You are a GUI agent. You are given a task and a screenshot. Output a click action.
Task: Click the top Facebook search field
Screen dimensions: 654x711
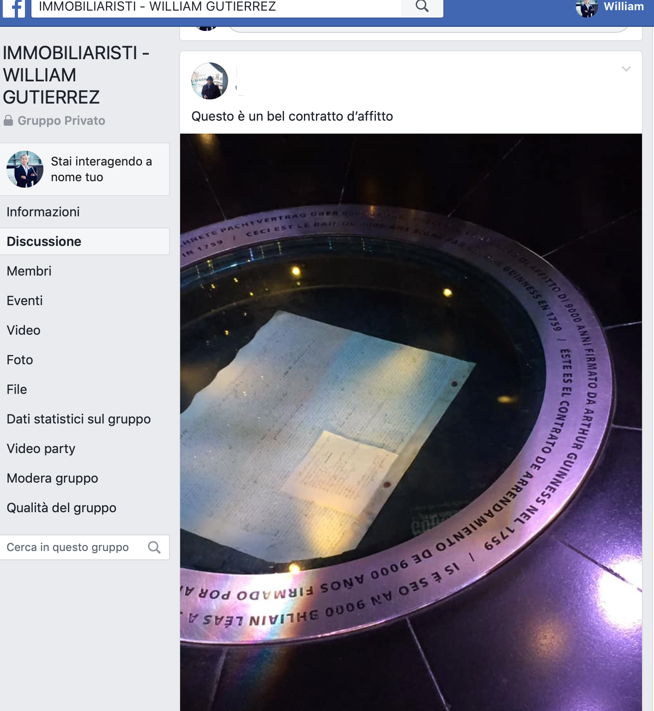tap(216, 7)
